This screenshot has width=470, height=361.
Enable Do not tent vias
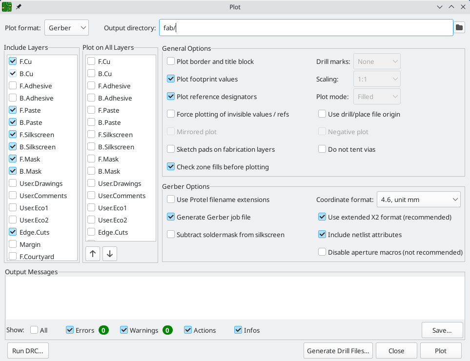click(x=322, y=149)
